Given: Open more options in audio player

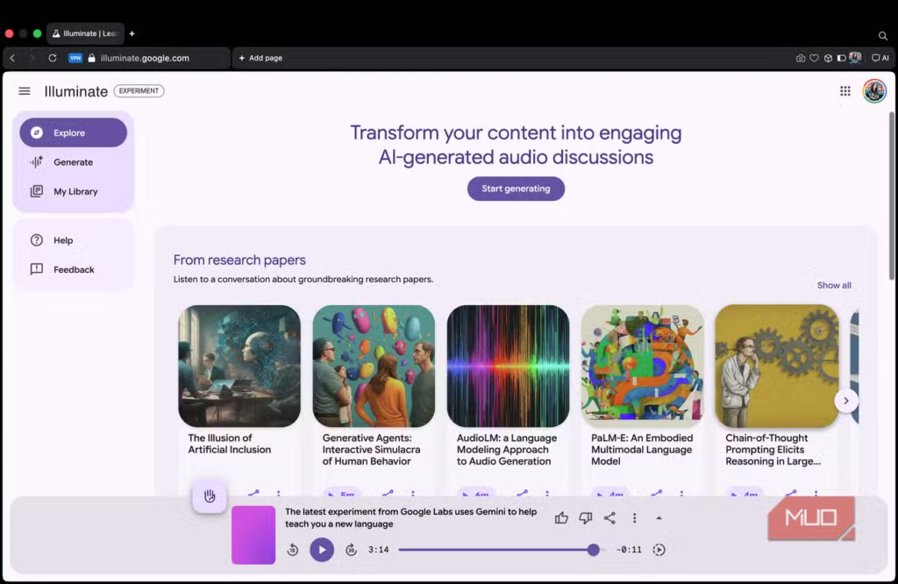Looking at the screenshot, I should pyautogui.click(x=635, y=518).
